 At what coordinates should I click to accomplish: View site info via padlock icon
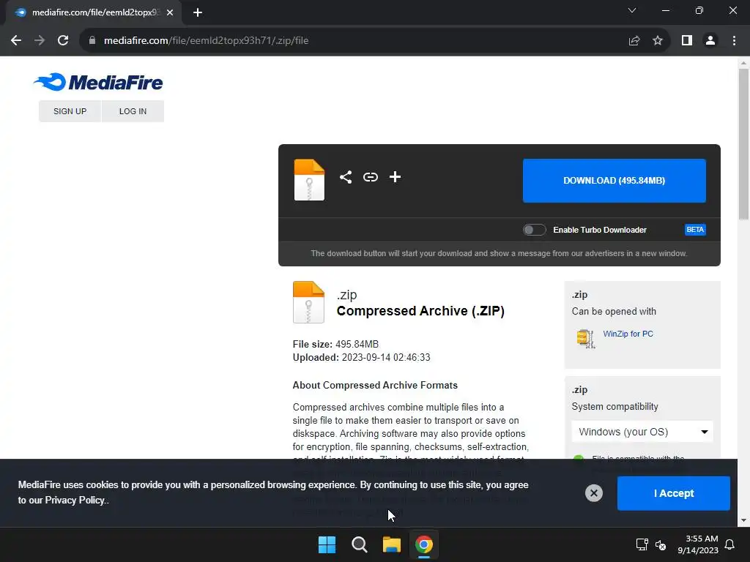tap(92, 41)
